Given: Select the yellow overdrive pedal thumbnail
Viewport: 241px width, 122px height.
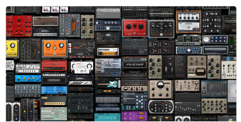Looking at the screenshot, I should [x=12, y=48].
